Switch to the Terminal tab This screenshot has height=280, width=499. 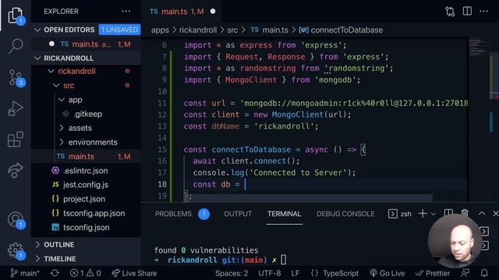coord(284,214)
